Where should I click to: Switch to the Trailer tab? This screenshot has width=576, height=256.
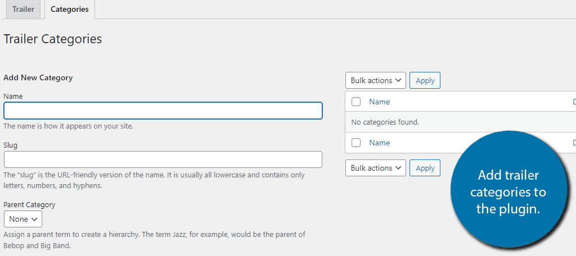click(23, 9)
